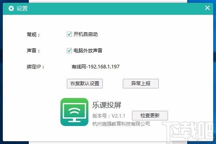Viewport: 216px width, 144px height.
Task: Click the 乐课投屏 app name text
Action: tap(107, 105)
